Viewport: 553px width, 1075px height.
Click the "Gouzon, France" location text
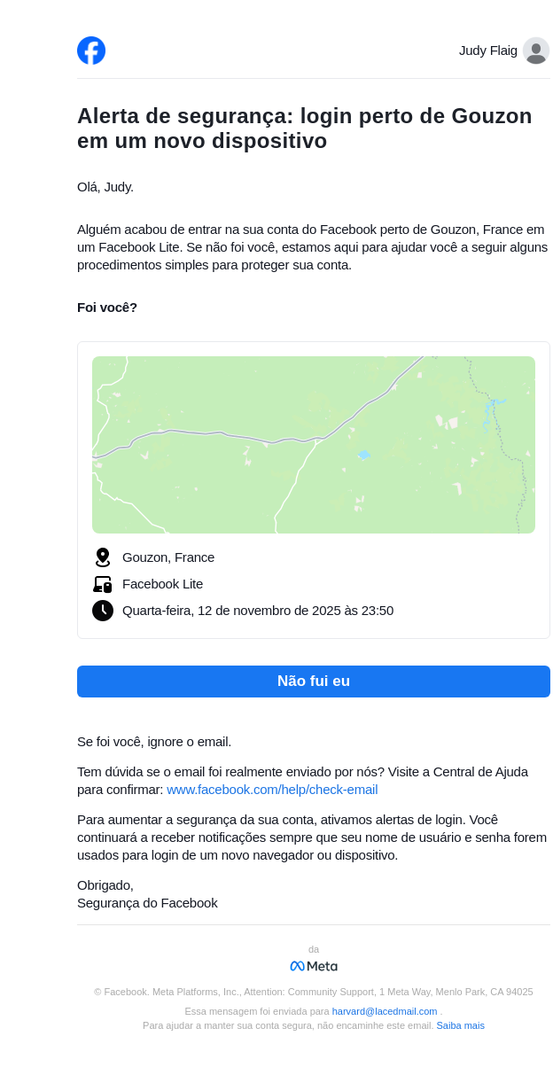pyautogui.click(x=168, y=557)
